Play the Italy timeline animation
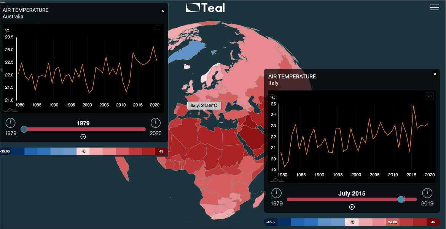Screen dimensions: 446x229 click(352, 207)
